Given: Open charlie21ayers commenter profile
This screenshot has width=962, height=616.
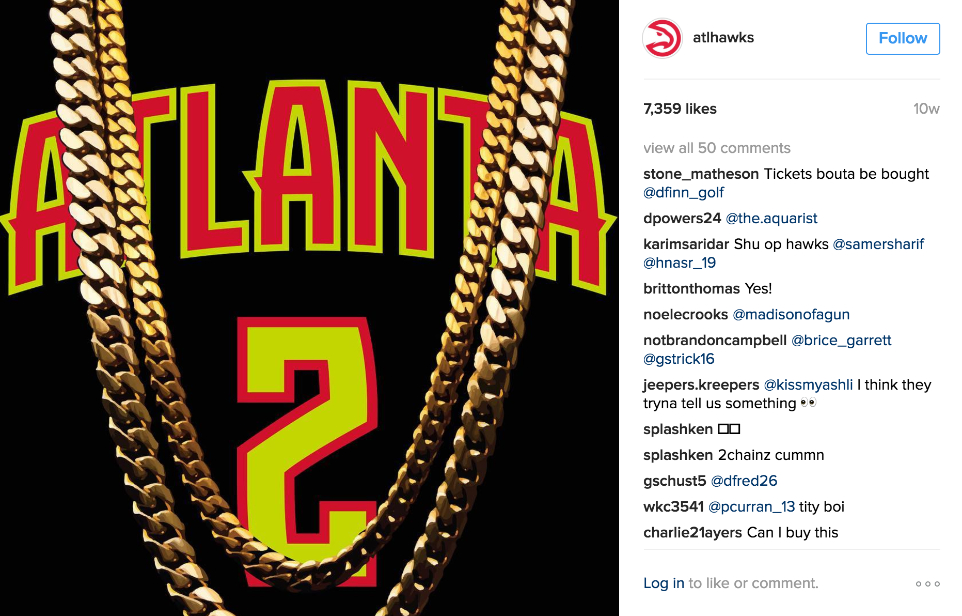Looking at the screenshot, I should 692,533.
